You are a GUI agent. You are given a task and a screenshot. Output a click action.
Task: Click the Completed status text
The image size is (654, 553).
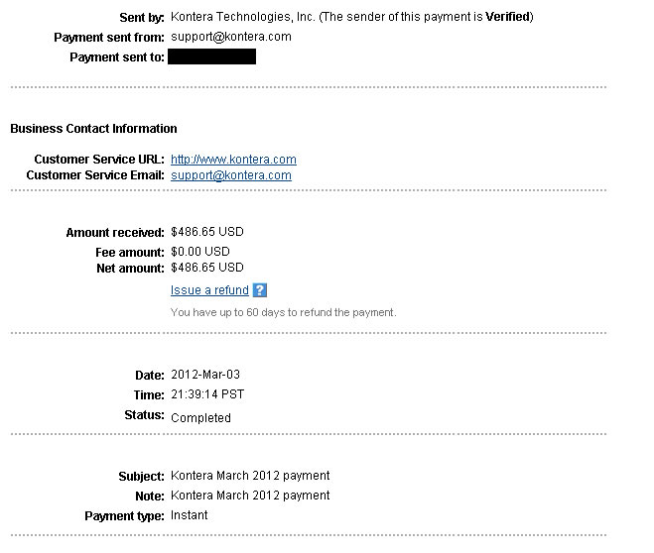[x=200, y=417]
